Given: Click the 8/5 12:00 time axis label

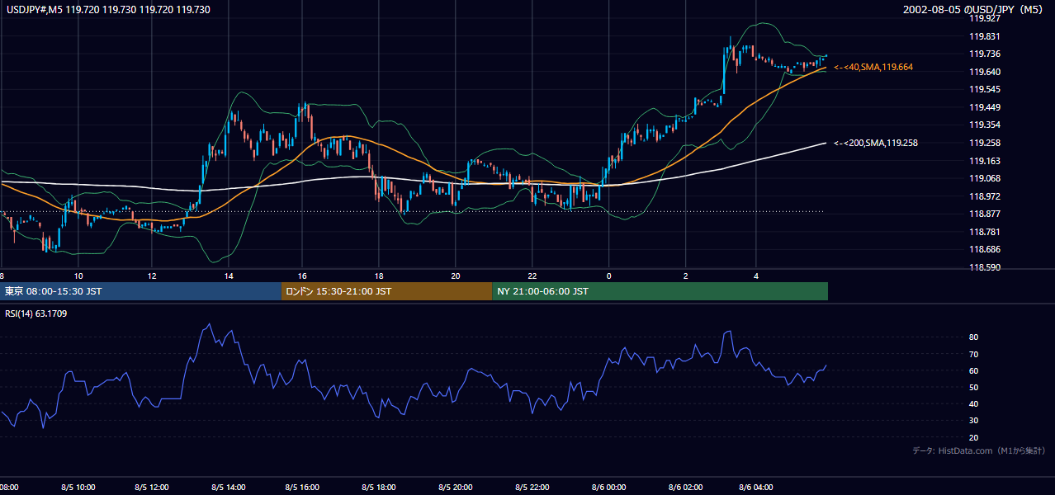Looking at the screenshot, I should [151, 488].
